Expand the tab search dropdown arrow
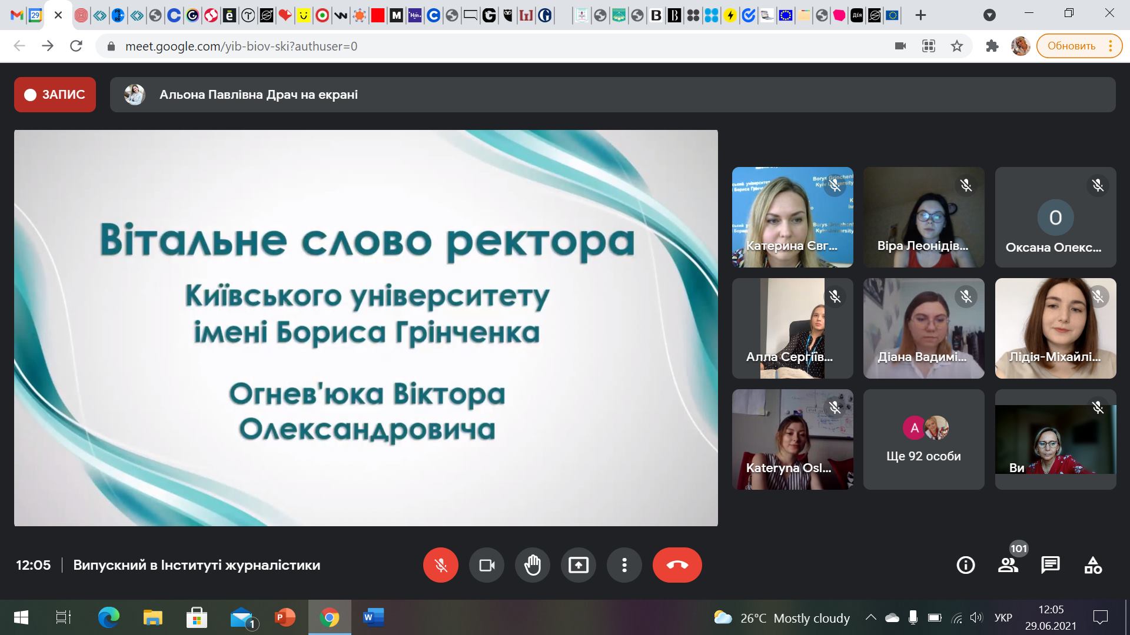The image size is (1130, 635). click(990, 15)
